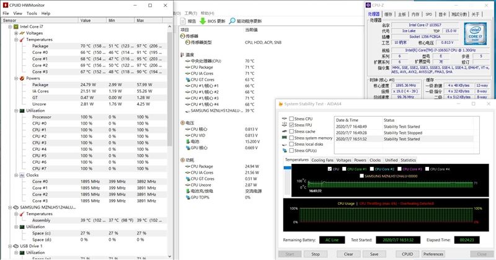
Task: Click the report page icon in AIDA64 toolbar
Action: click(x=183, y=21)
